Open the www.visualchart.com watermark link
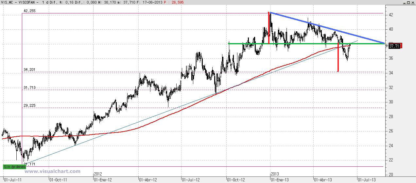 52,171
